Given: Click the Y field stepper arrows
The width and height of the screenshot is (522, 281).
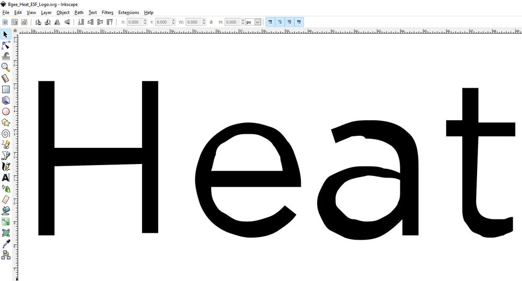Looking at the screenshot, I should [x=173, y=22].
